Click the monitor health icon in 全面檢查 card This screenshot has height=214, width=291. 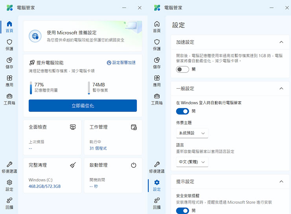click(73, 127)
